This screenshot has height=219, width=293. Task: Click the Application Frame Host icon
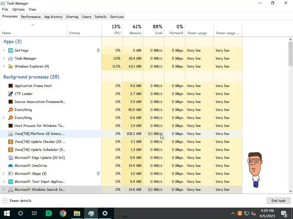point(11,86)
